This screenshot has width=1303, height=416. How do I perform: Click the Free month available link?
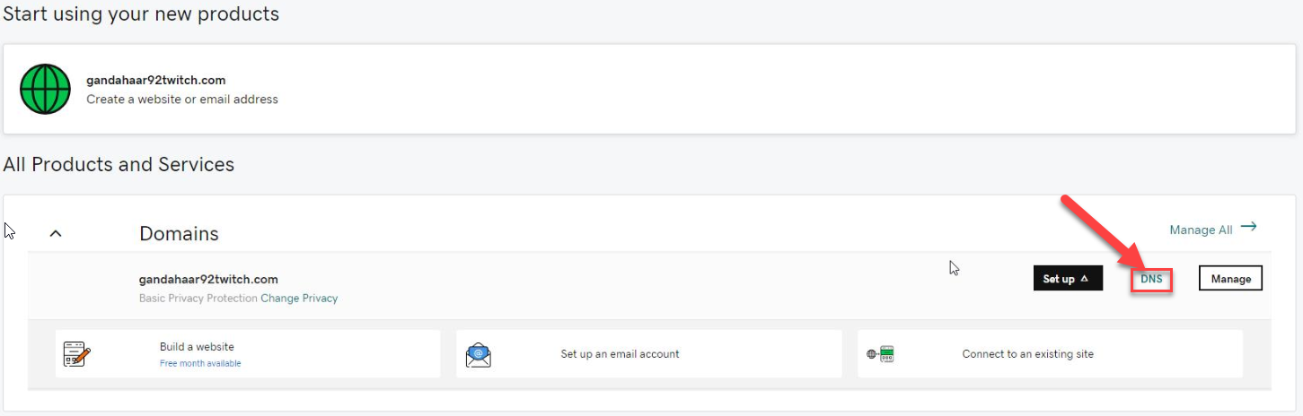(200, 363)
